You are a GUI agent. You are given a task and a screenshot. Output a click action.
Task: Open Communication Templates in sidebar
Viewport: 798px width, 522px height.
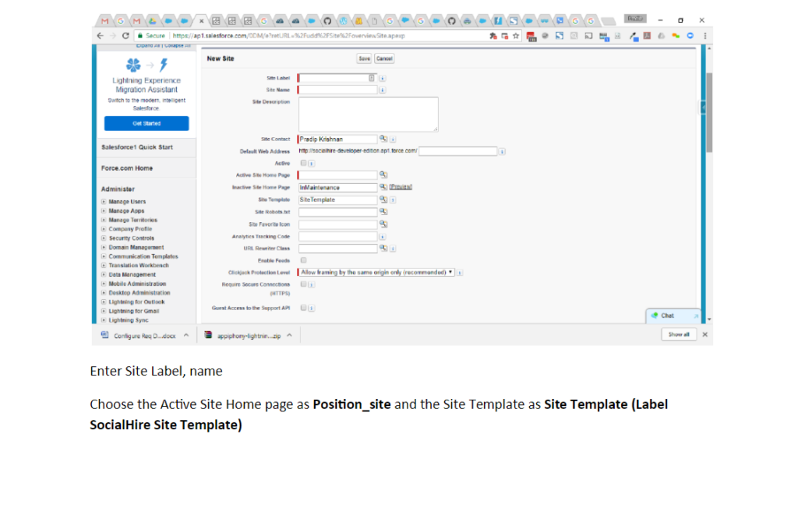(x=143, y=256)
